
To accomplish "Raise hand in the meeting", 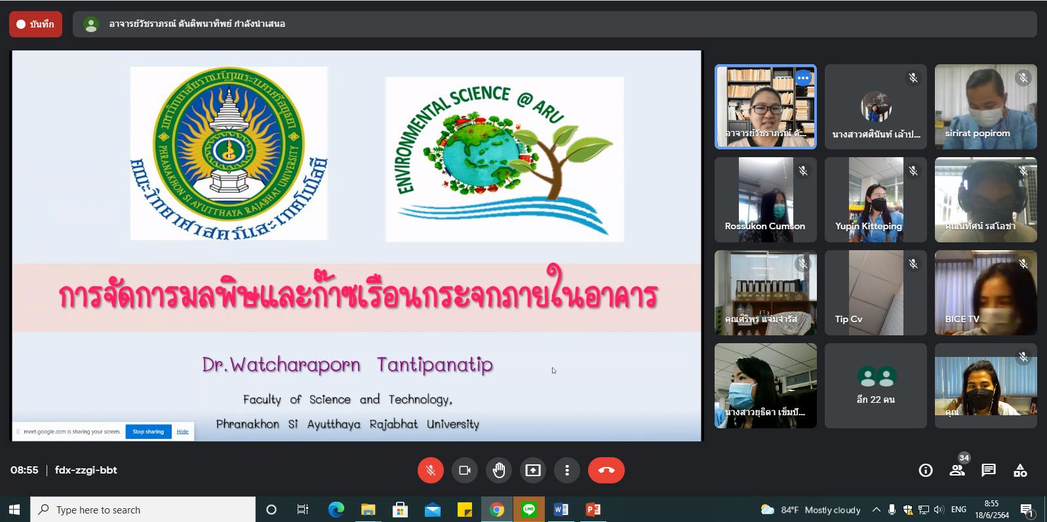I will pyautogui.click(x=499, y=470).
